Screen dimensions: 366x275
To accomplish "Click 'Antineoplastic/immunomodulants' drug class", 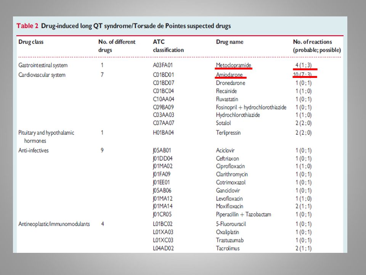I will tap(54, 224).
